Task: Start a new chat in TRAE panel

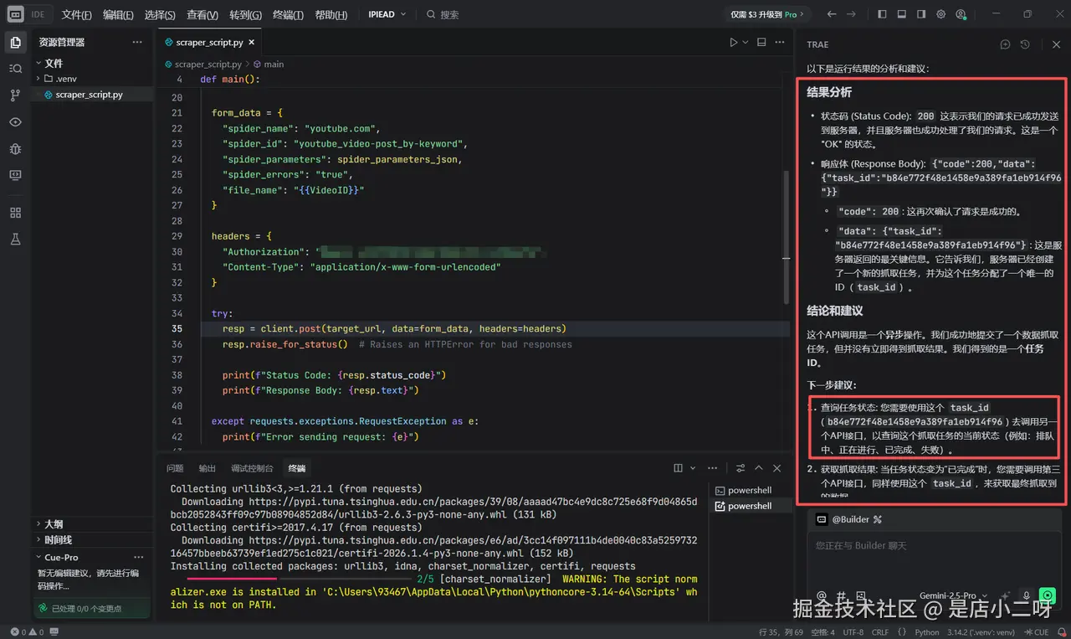Action: (1006, 44)
